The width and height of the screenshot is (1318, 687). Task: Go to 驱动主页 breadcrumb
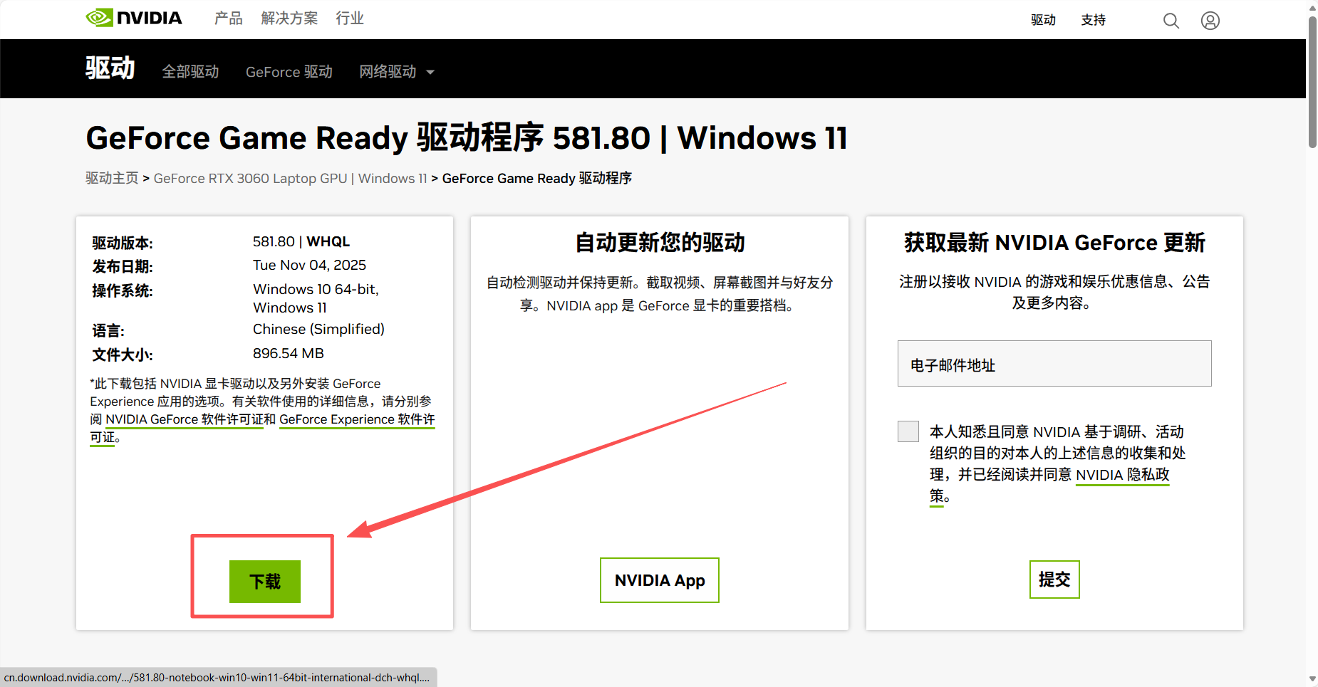coord(112,178)
